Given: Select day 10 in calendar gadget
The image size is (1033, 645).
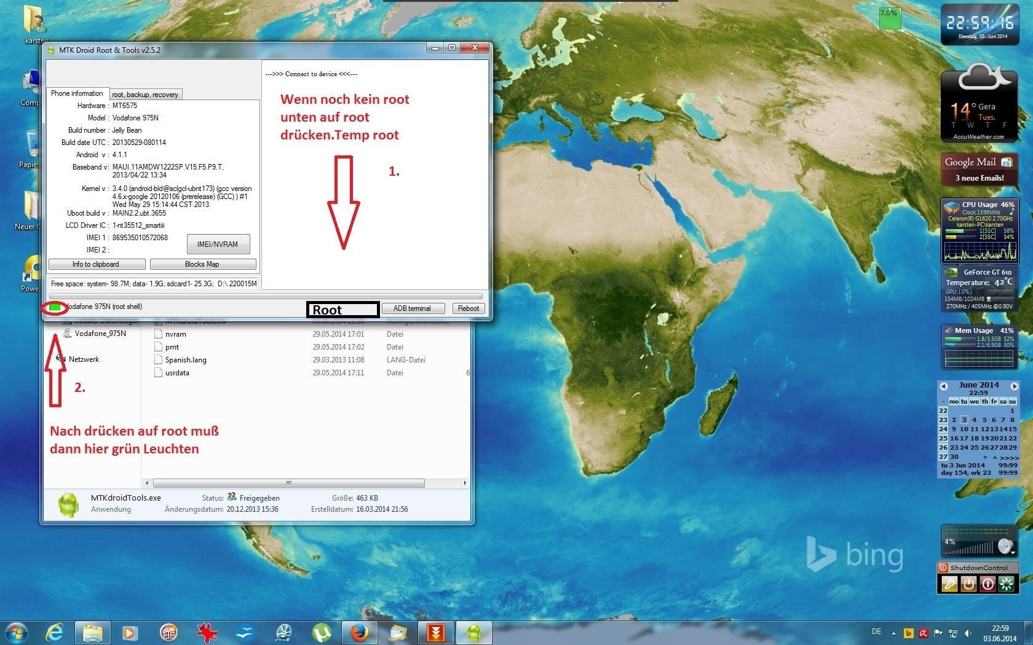Looking at the screenshot, I should (964, 429).
